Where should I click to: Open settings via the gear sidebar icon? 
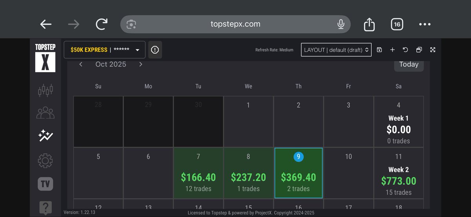click(45, 160)
